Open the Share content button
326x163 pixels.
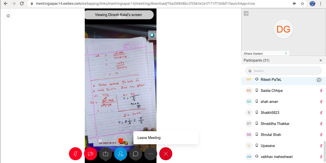tap(106, 154)
